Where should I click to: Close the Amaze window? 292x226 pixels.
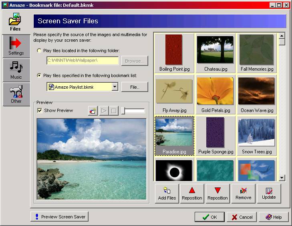click(x=286, y=5)
